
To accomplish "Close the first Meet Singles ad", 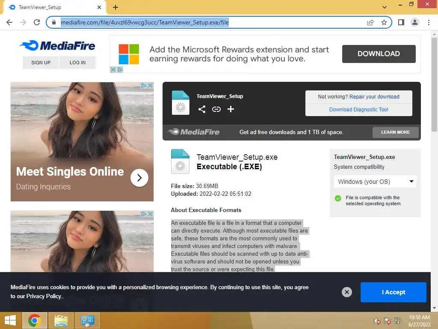I will pyautogui.click(x=150, y=85).
